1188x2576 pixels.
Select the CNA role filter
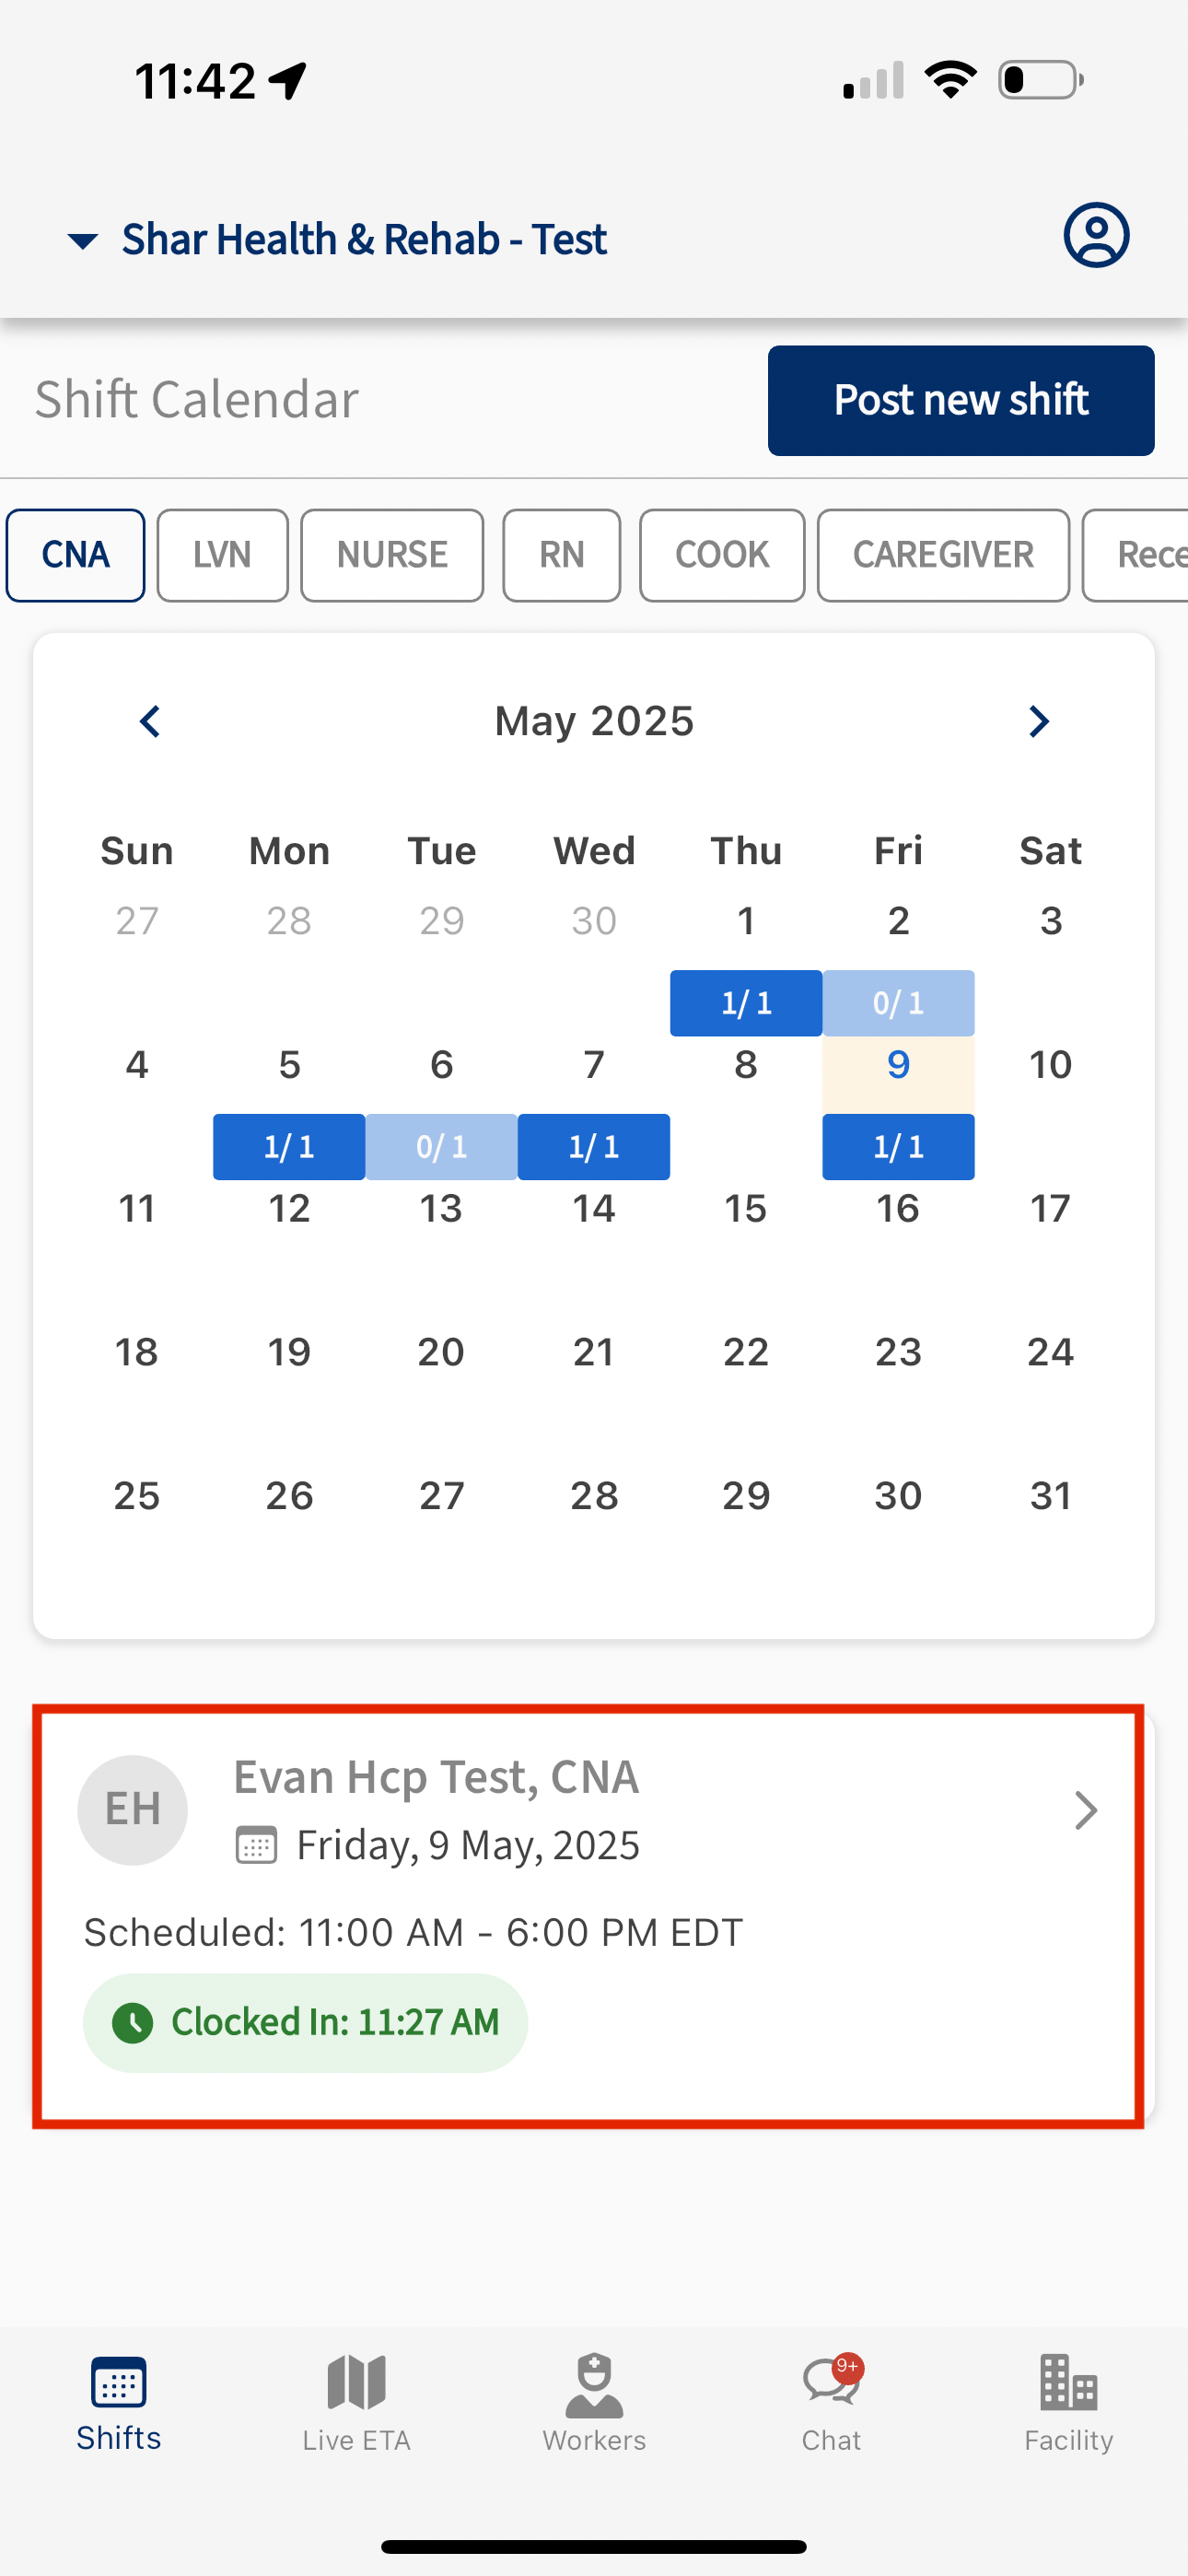[x=76, y=555]
